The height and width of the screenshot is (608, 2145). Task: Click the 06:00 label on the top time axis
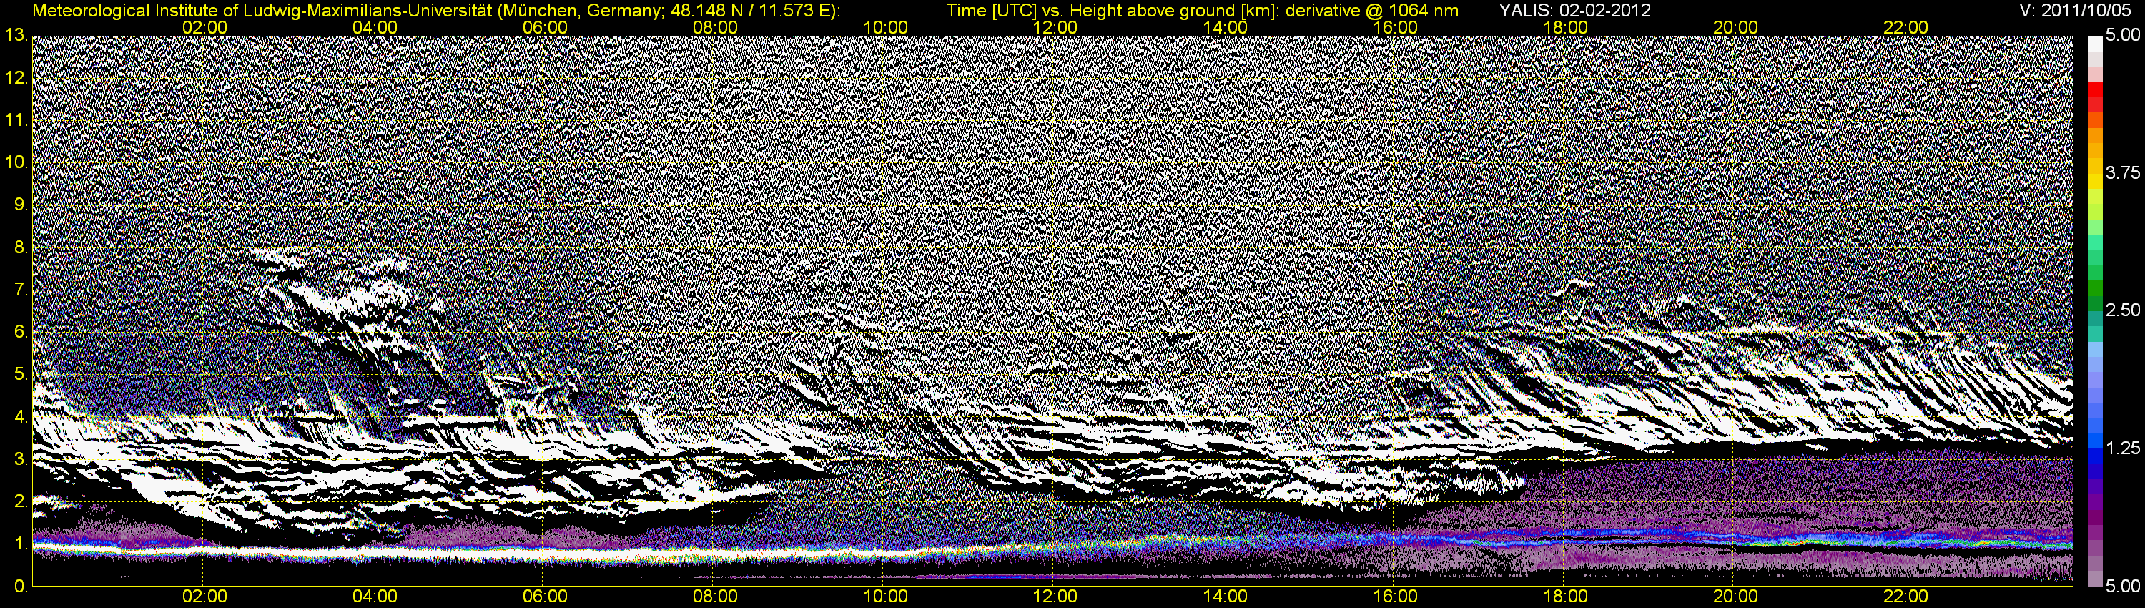pyautogui.click(x=546, y=27)
